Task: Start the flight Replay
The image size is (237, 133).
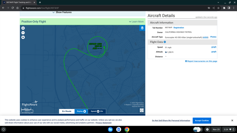Action: (x=81, y=111)
